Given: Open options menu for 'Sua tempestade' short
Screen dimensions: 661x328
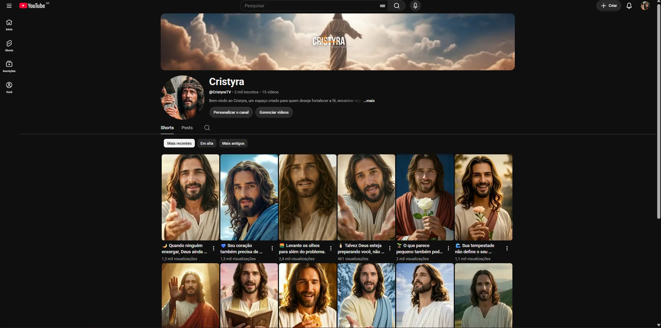Looking at the screenshot, I should click(507, 248).
